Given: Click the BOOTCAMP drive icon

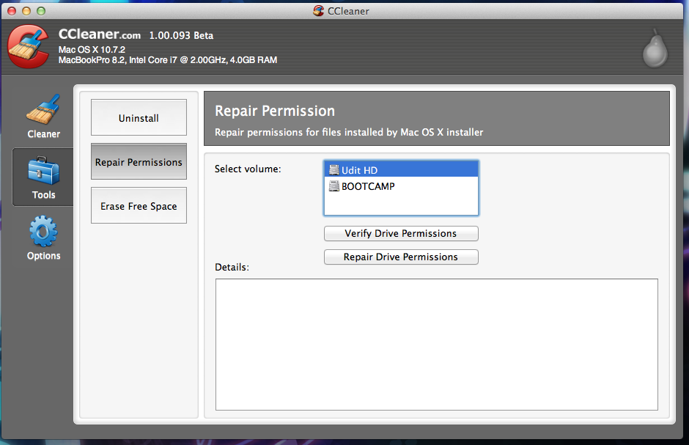Looking at the screenshot, I should [334, 186].
